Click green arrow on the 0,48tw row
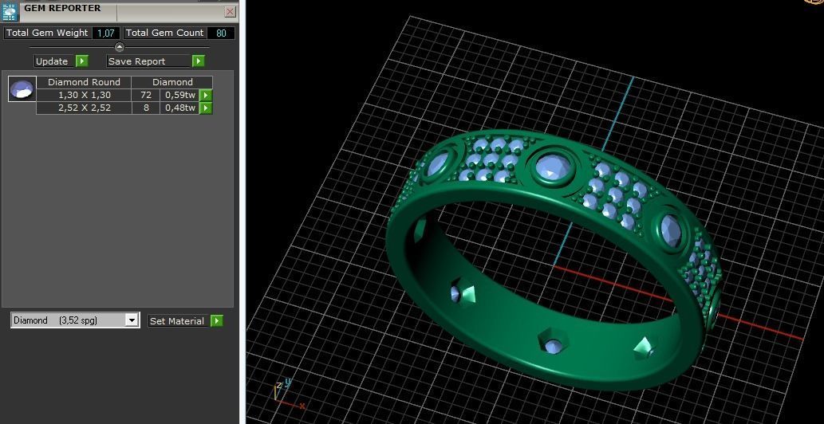The height and width of the screenshot is (424, 824). click(206, 108)
